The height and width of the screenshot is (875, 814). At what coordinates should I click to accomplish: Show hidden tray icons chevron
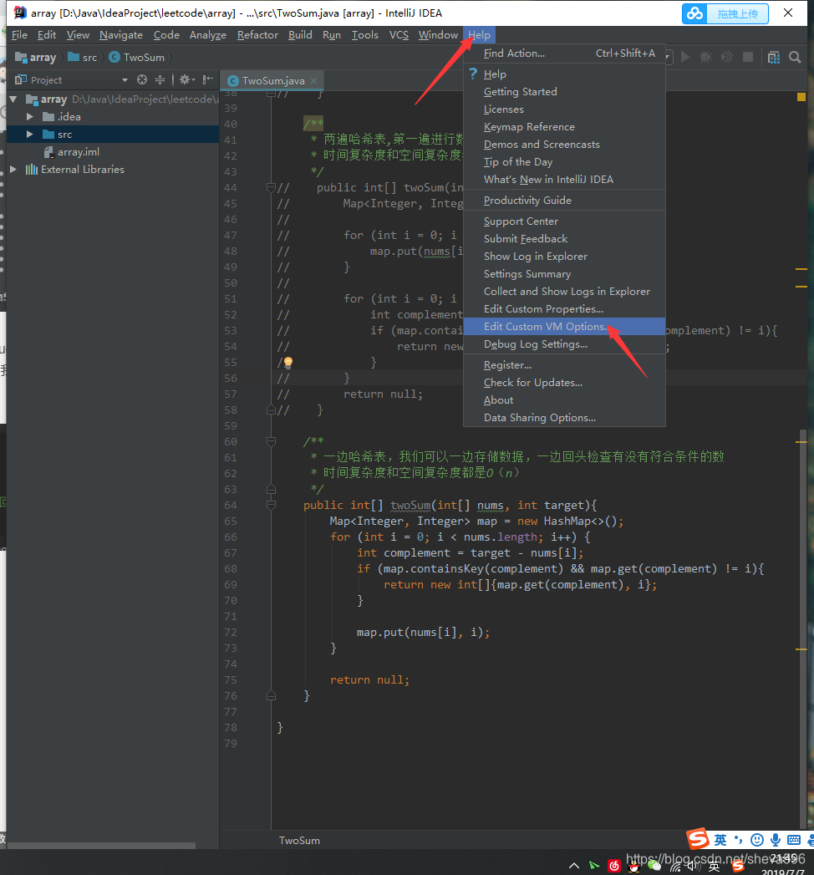(x=573, y=866)
